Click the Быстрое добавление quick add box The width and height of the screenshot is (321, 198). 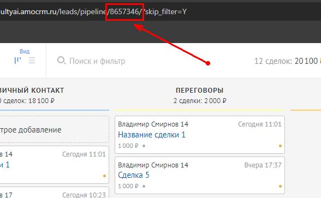(x=54, y=129)
